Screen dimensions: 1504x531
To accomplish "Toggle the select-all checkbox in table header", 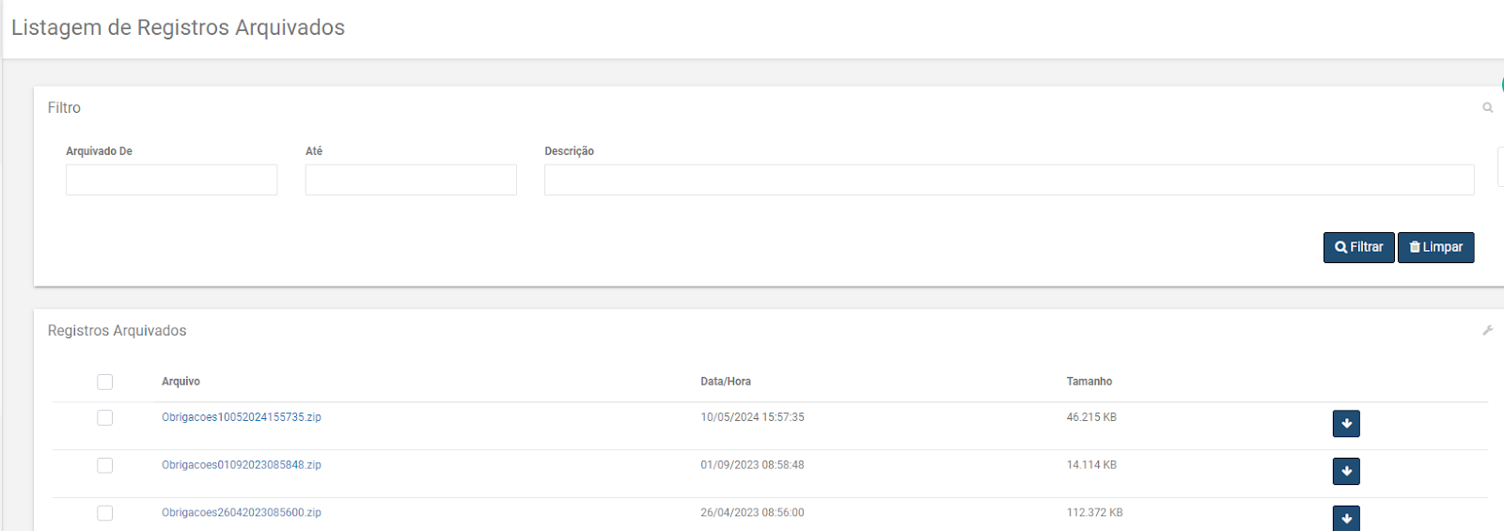I will 104,382.
